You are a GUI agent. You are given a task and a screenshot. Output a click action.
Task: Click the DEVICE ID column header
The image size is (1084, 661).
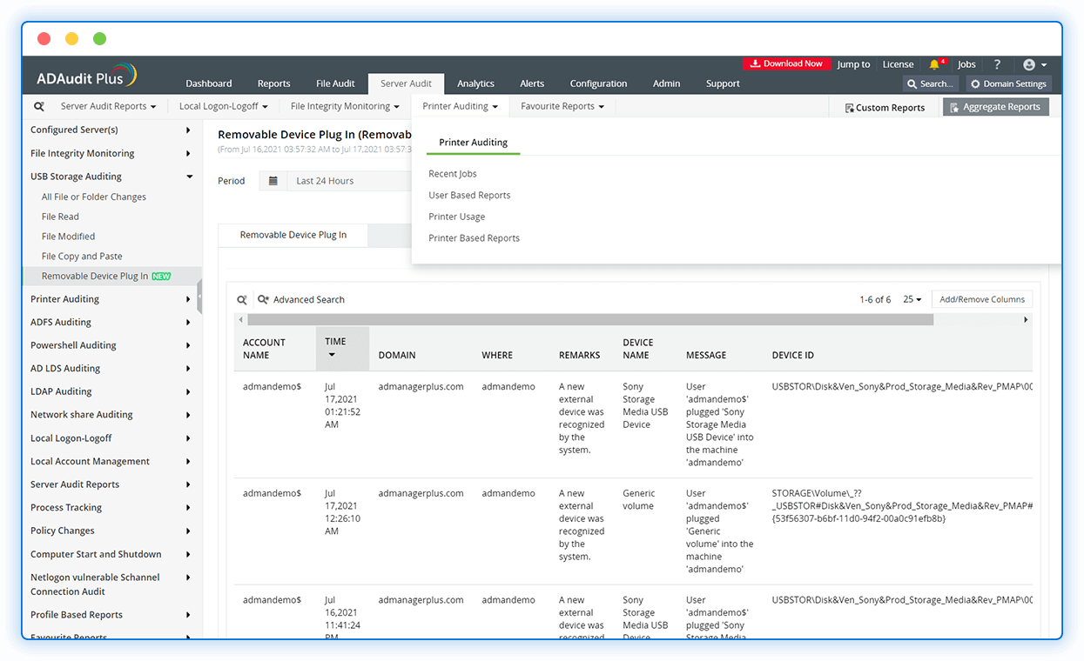pos(793,355)
